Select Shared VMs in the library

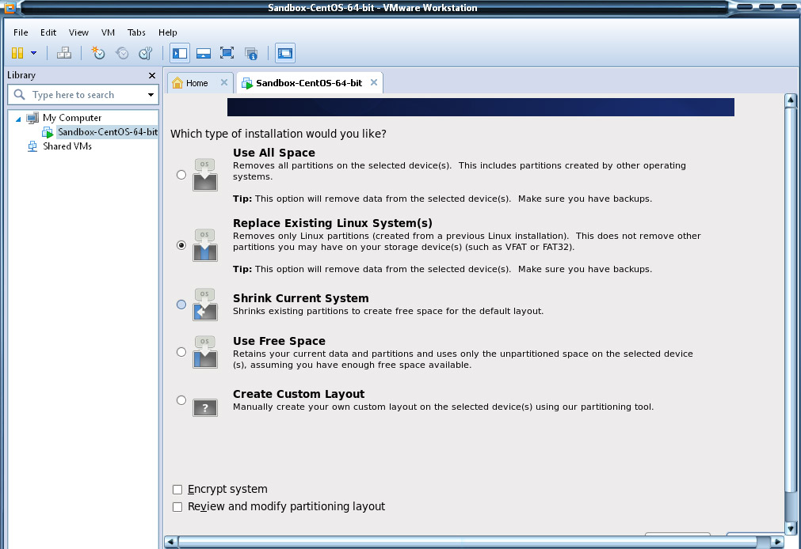67,146
